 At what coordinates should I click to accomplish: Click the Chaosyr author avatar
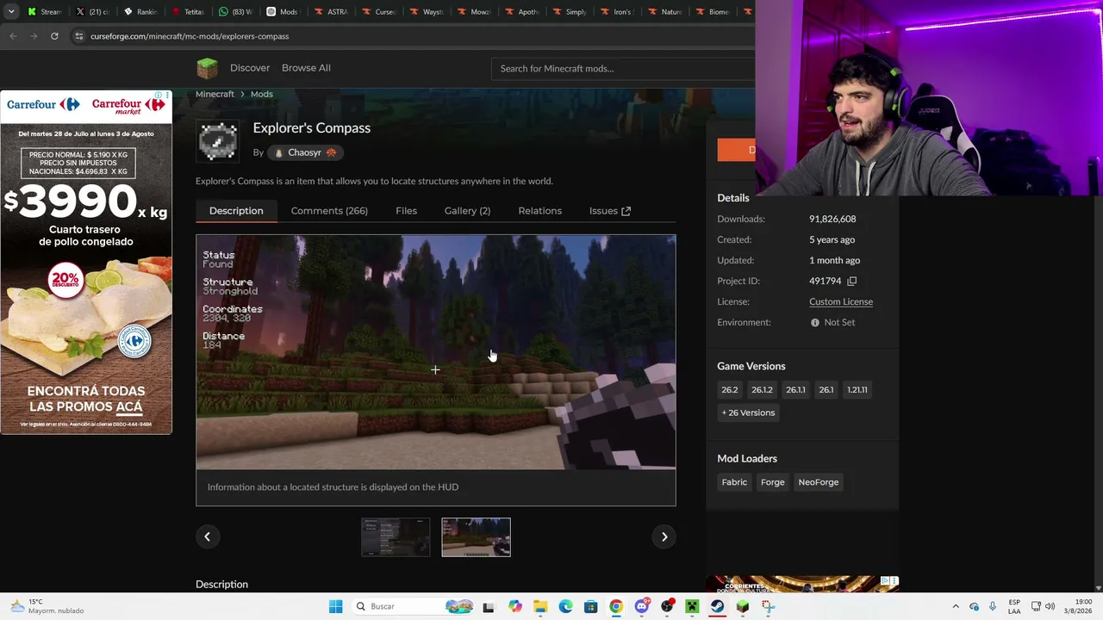[x=278, y=152]
